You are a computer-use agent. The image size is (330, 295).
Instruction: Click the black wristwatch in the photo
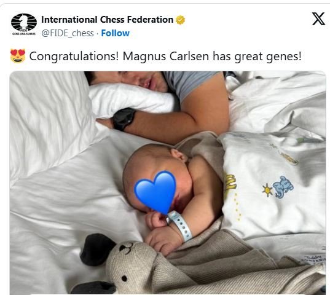coord(124,119)
